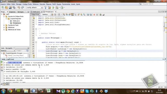167x94 pixels.
Task: Close the Principal.java editor tab
Action: click(56, 12)
